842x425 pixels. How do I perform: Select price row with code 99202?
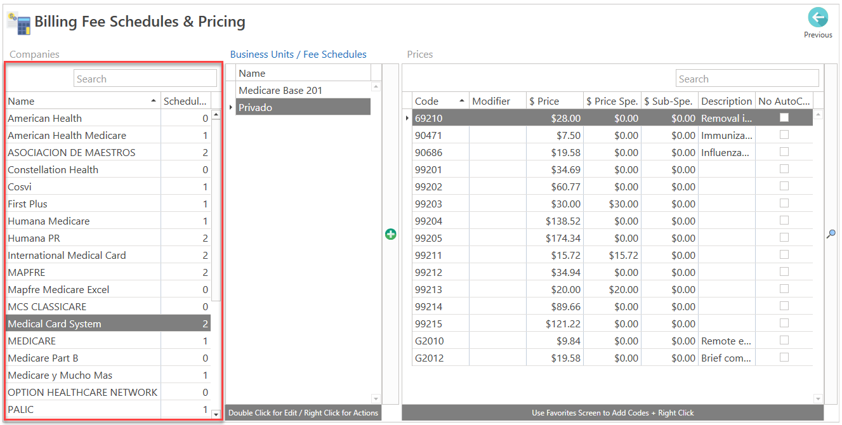612,186
